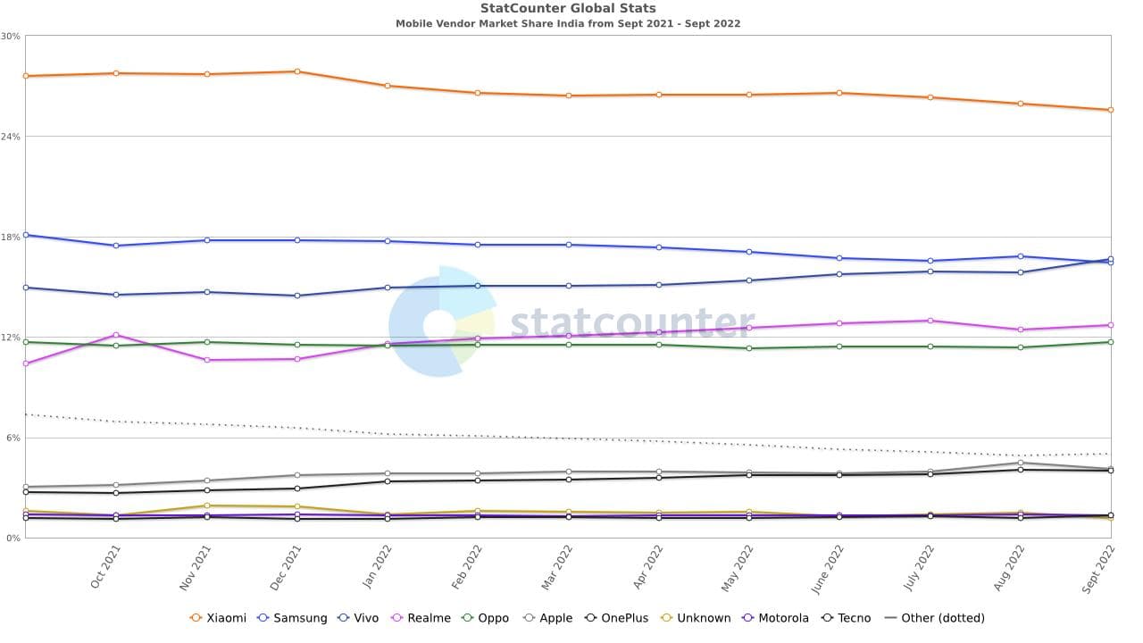Click the Mobile Vendor Market Share subtitle

pos(568,23)
